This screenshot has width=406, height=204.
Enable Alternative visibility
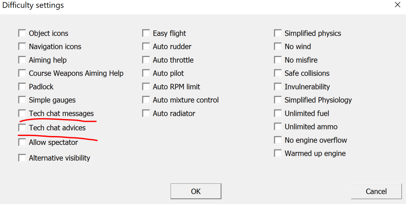tap(22, 158)
